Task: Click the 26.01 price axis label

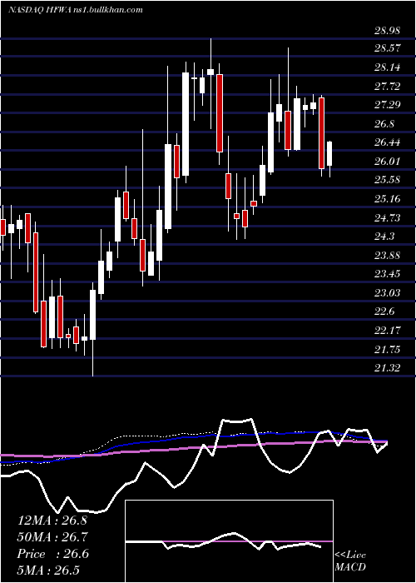Action: click(x=387, y=161)
